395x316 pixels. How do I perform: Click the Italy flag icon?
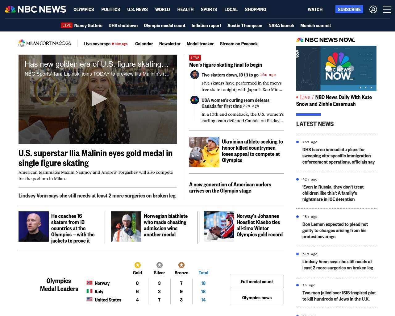click(x=89, y=291)
